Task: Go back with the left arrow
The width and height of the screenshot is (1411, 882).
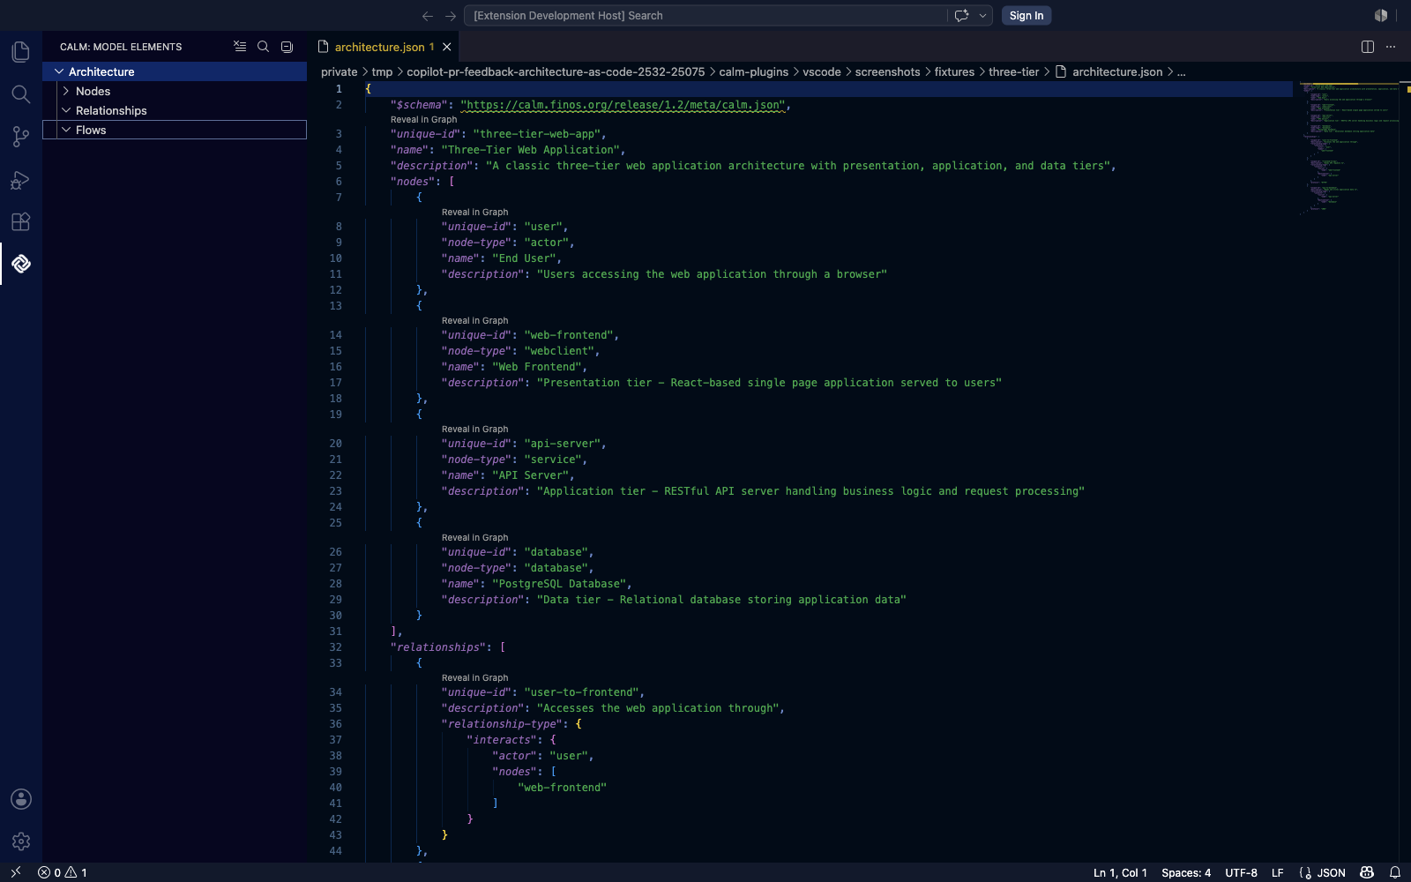Action: (x=428, y=16)
